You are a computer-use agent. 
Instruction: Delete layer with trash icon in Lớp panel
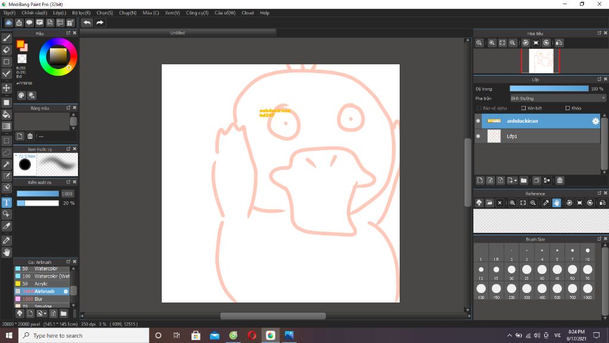point(560,180)
